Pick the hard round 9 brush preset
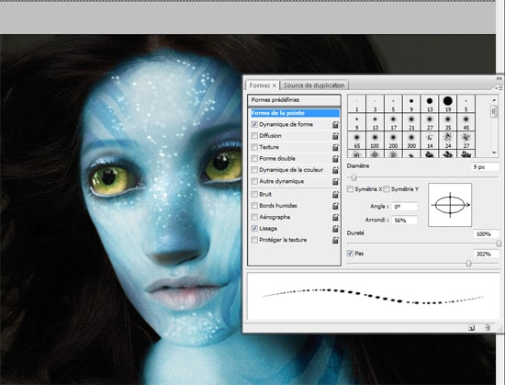Screen dimensions: 505x385 click(x=411, y=104)
